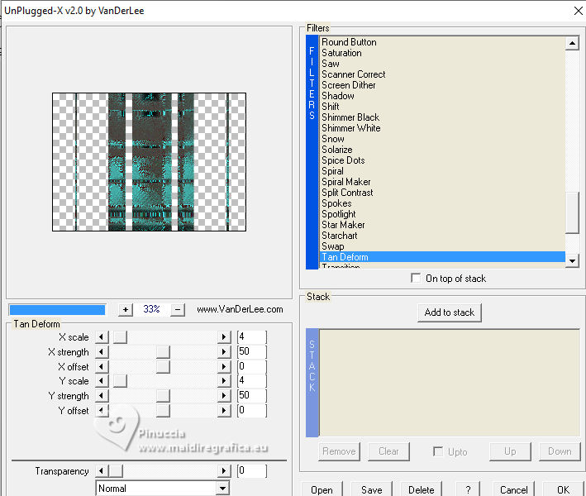Select Spiral Maker filter
Screen dimensions: 586x496
tap(345, 182)
